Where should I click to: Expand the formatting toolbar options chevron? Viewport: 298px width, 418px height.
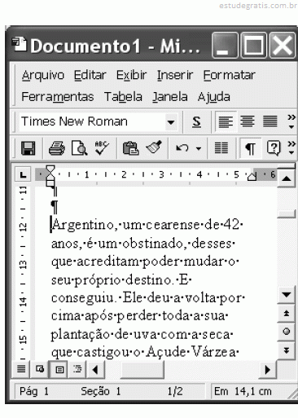pyautogui.click(x=291, y=121)
